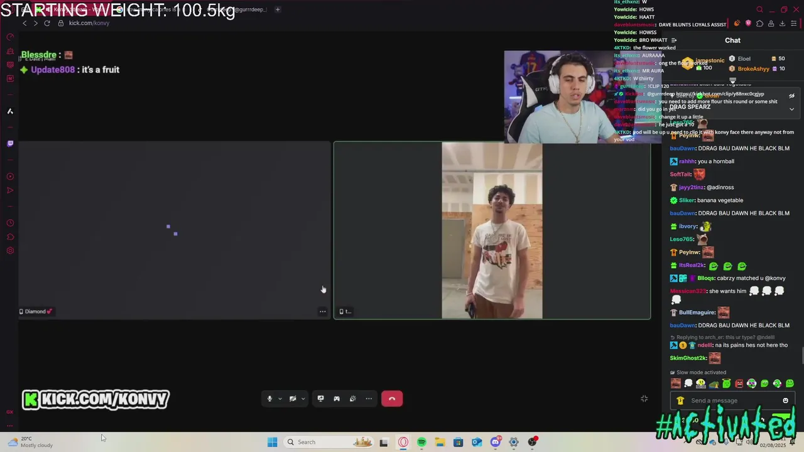
Task: Open Microsoft Store from the taskbar
Action: click(x=458, y=442)
